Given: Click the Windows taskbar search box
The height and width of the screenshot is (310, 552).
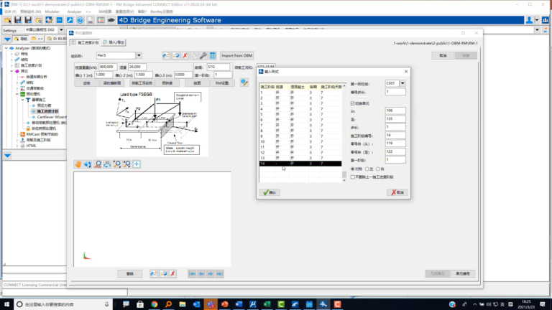Looking at the screenshot, I should pos(63,304).
